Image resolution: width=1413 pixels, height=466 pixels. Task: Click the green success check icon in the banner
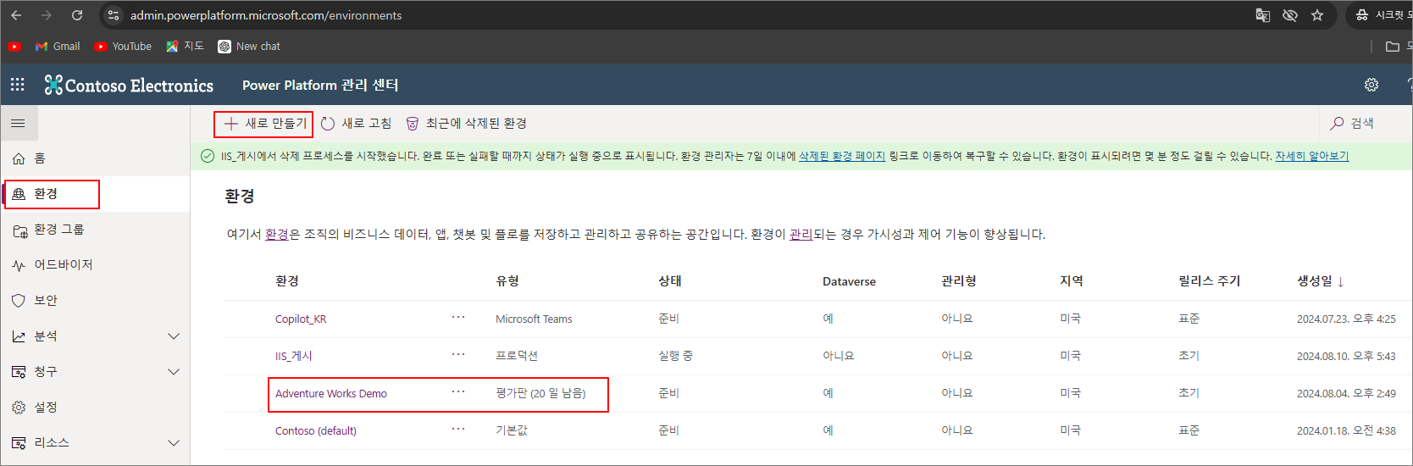[x=207, y=156]
